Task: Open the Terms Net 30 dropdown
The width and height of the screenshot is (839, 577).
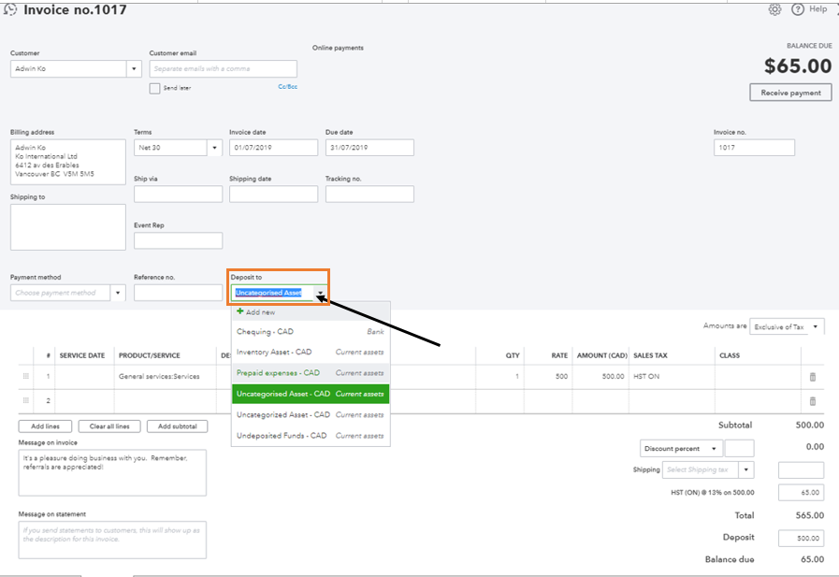Action: coord(214,148)
